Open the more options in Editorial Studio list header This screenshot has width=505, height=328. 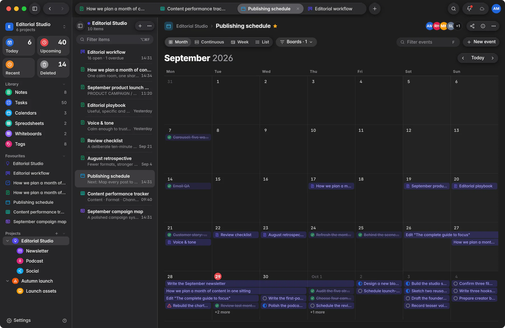(150, 26)
